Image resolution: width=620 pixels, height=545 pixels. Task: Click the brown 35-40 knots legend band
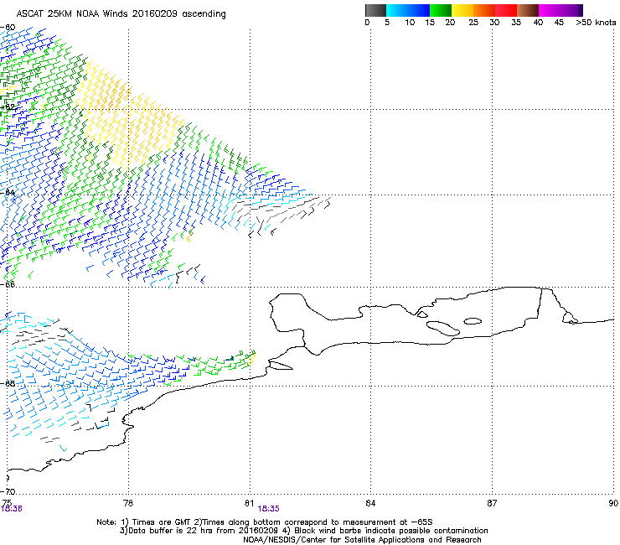528,10
